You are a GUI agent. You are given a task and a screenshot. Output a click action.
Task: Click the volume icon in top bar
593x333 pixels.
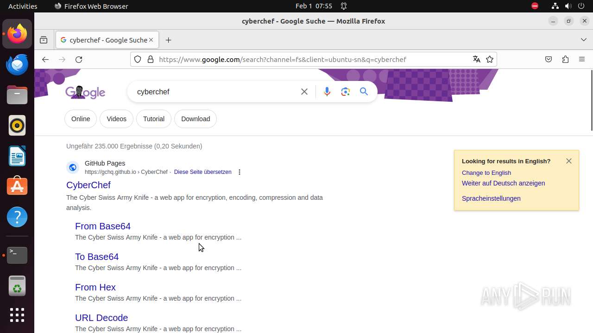tap(568, 6)
